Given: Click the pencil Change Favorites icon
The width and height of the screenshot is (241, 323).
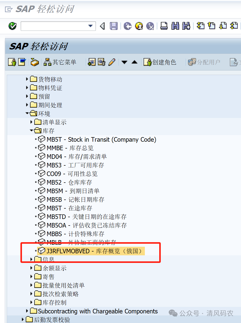Looking at the screenshot, I should [112, 62].
